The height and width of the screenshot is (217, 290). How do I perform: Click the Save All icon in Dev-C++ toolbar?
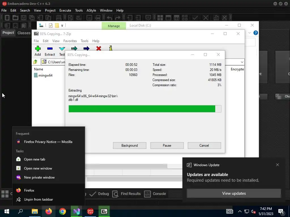32,18
